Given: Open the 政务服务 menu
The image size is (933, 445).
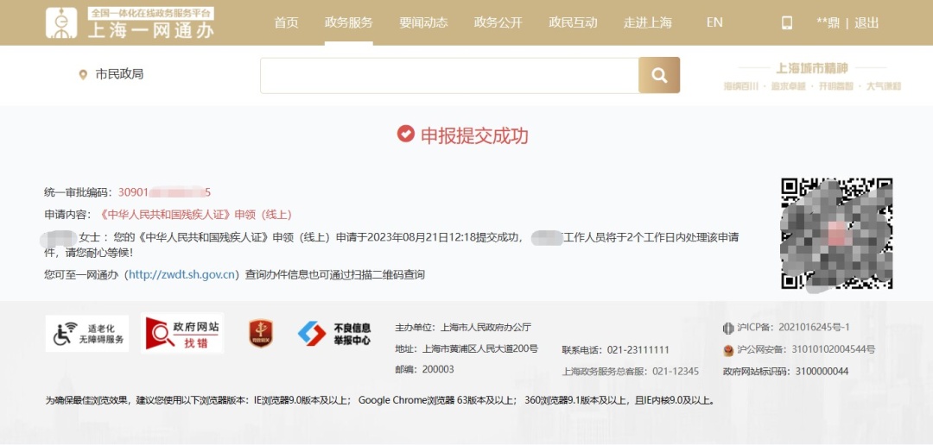Looking at the screenshot, I should click(x=349, y=22).
